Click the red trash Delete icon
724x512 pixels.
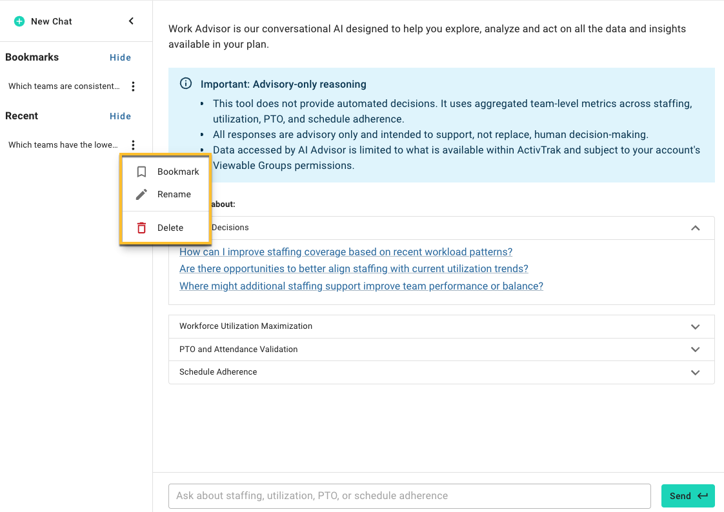click(x=142, y=228)
